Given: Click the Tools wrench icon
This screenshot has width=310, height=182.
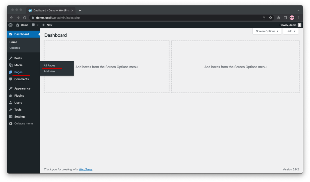Looking at the screenshot, I should [x=11, y=110].
